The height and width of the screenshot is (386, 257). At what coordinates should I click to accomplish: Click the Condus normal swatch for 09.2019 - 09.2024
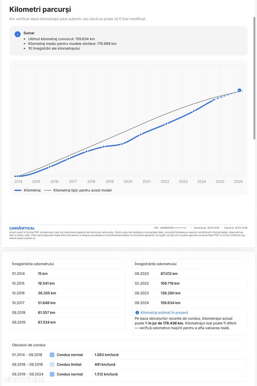point(52,374)
